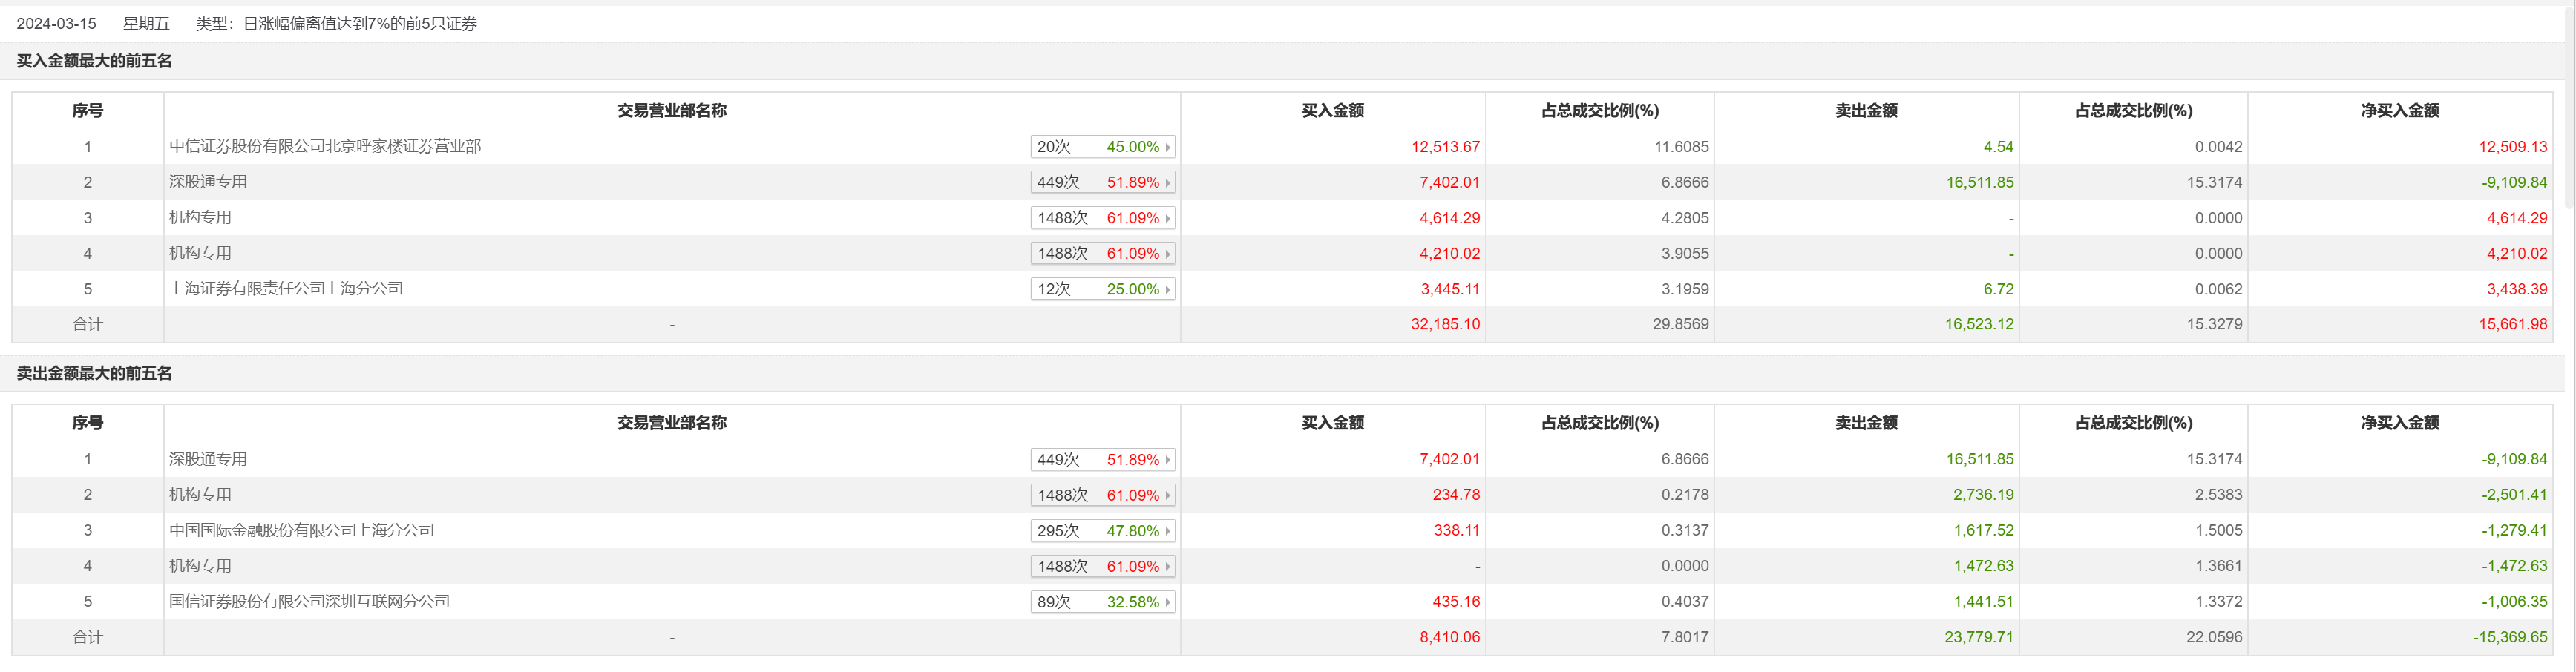This screenshot has width=2576, height=672.
Task: Click 机构专用 in sell table row 4
Action: 200,566
